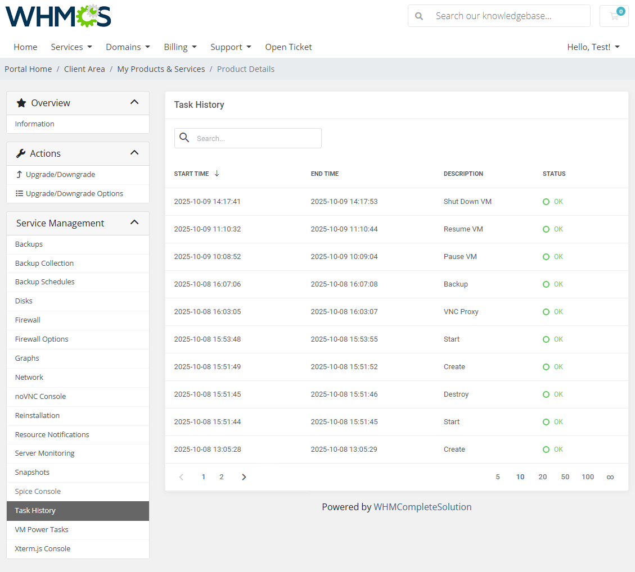The height and width of the screenshot is (572, 635).
Task: Open Backup Collection page
Action: click(78, 263)
